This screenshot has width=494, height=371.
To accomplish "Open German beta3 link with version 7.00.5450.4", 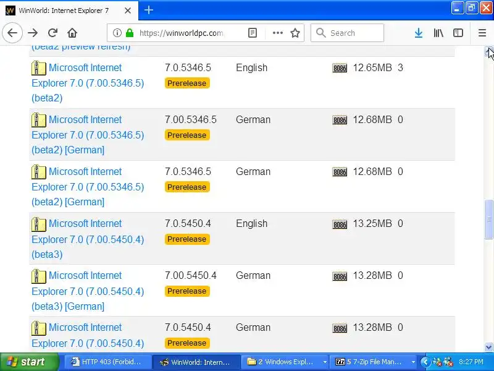I will pyautogui.click(x=88, y=291).
